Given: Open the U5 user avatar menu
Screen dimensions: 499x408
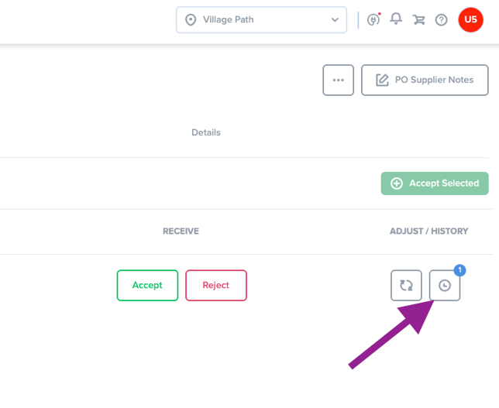Looking at the screenshot, I should (470, 19).
